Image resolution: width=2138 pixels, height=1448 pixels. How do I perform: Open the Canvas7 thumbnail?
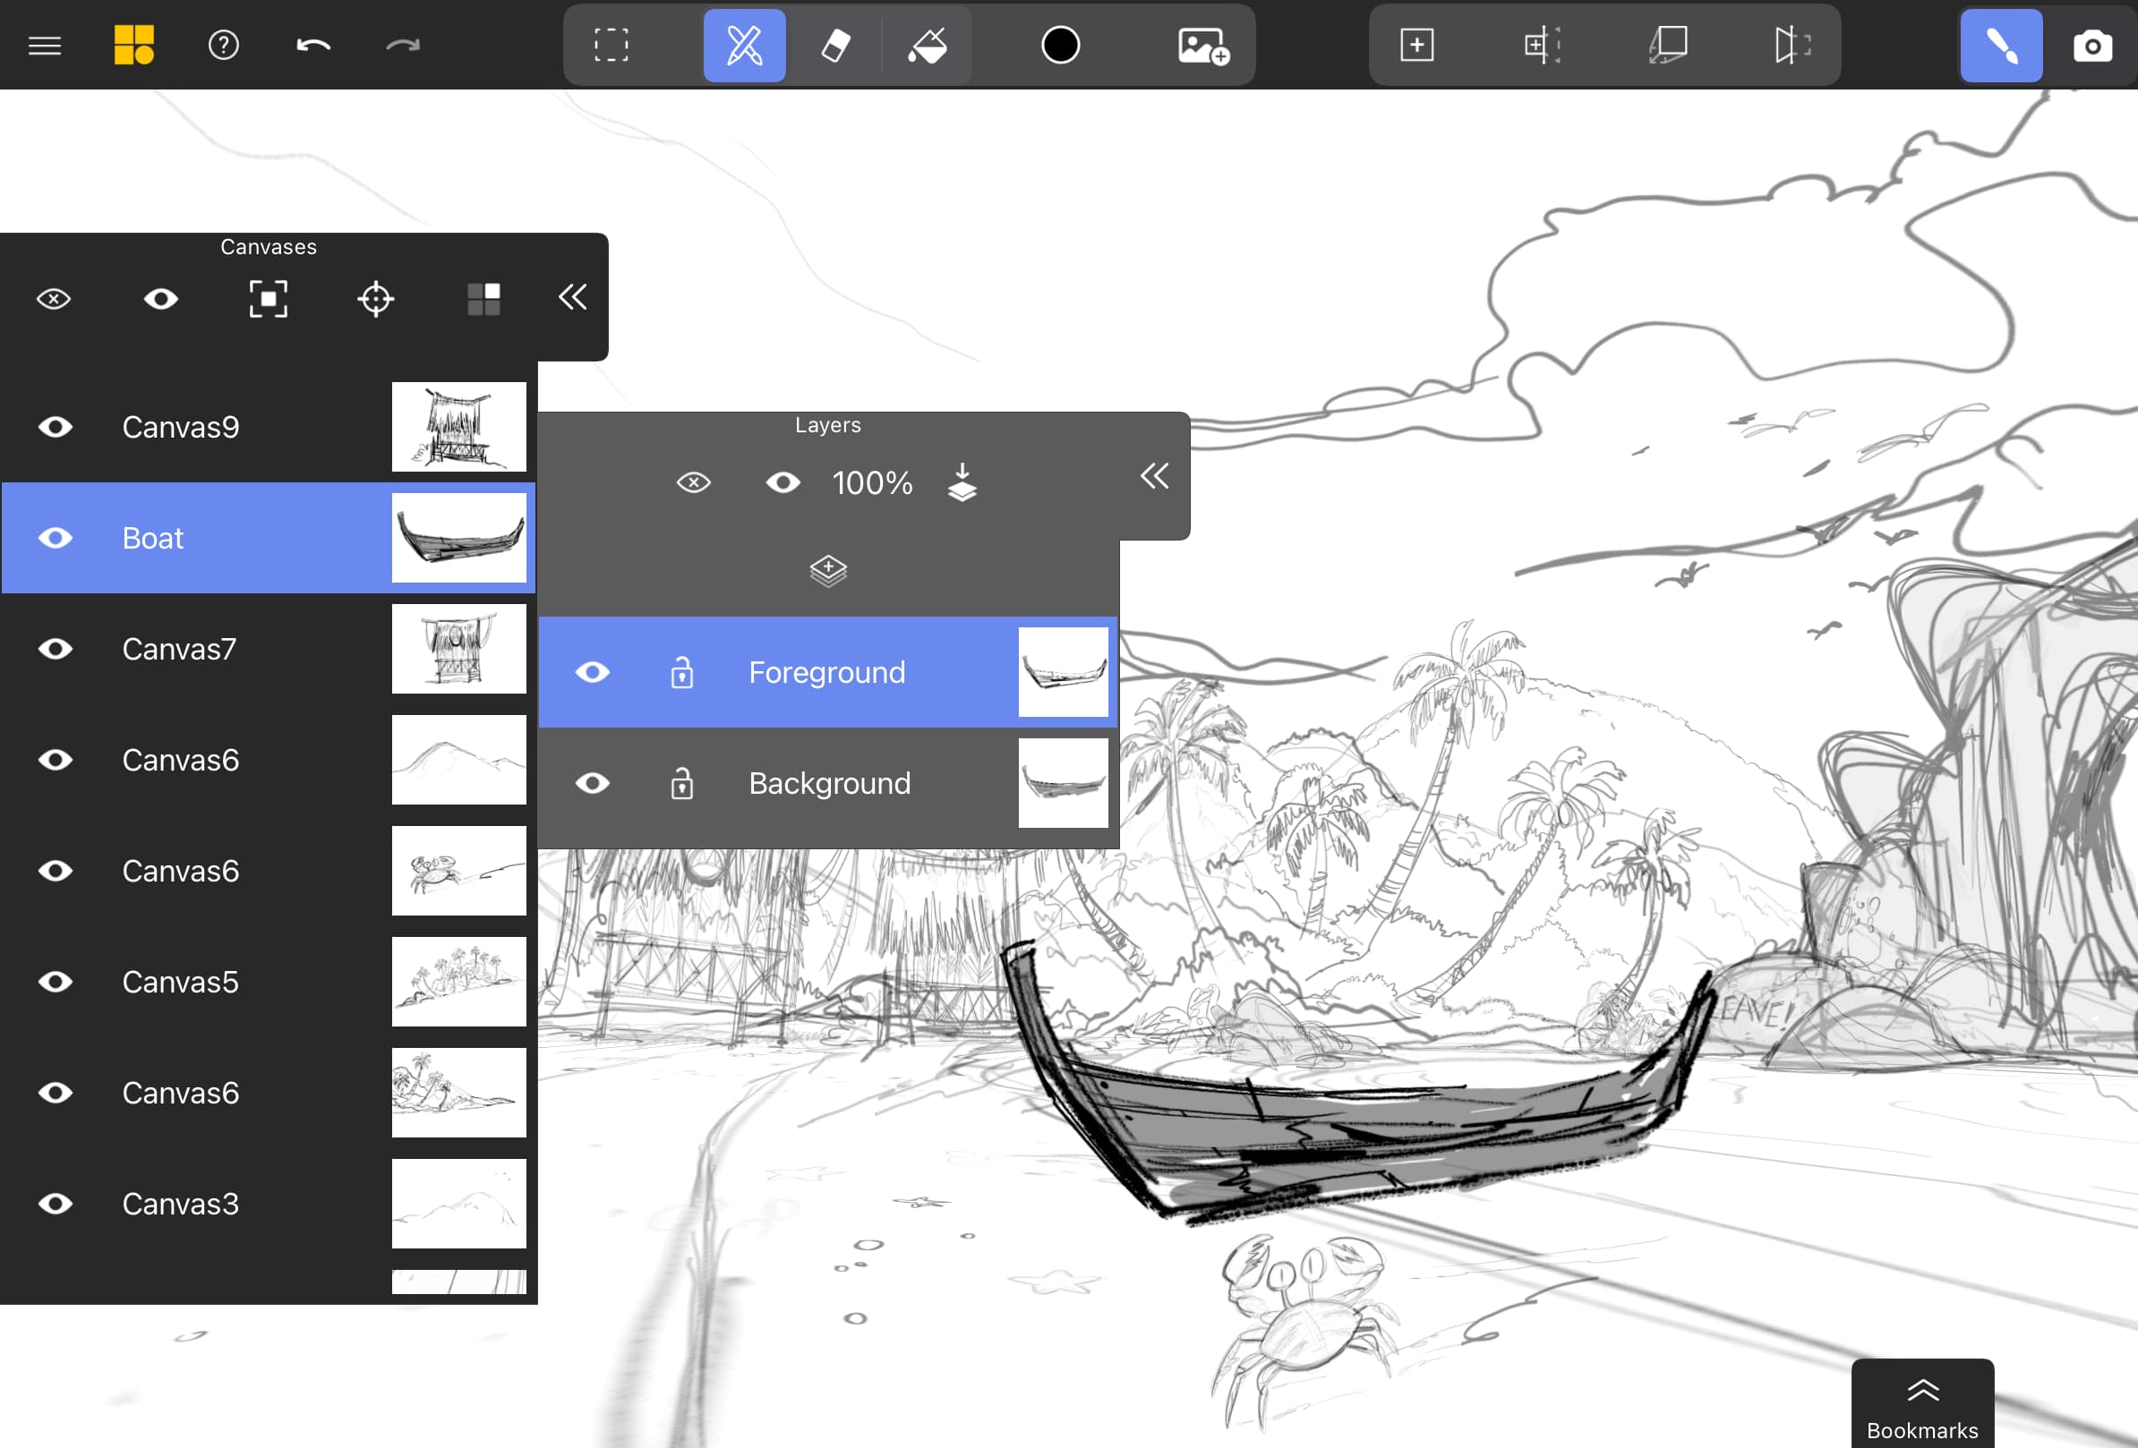pos(459,649)
